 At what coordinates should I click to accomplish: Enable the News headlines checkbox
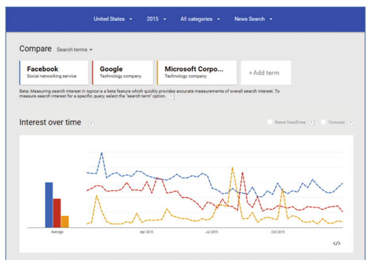pos(270,122)
